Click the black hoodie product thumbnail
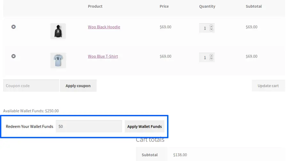Image resolution: width=286 pixels, height=161 pixels. [58, 31]
